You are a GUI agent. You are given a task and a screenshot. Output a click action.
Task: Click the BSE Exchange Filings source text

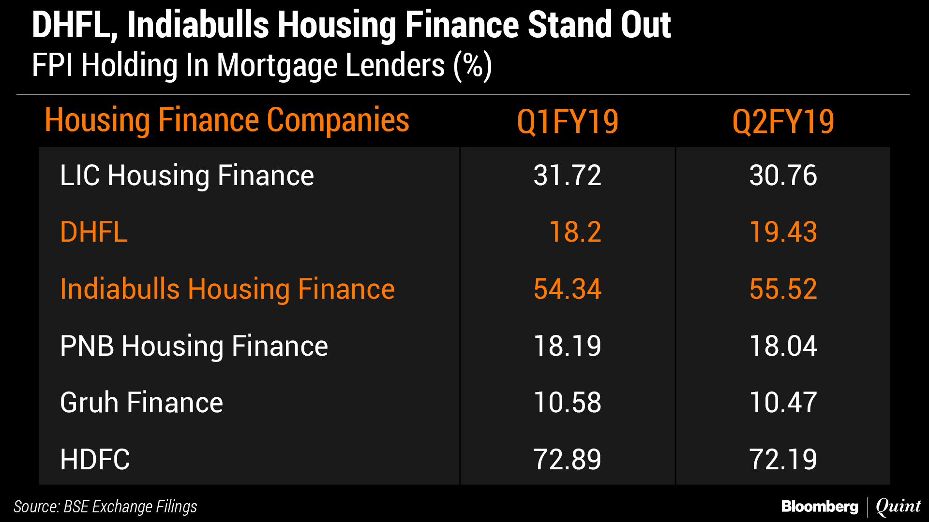[x=105, y=507]
